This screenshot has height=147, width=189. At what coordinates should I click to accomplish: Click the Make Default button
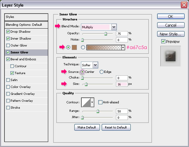tap(87, 127)
